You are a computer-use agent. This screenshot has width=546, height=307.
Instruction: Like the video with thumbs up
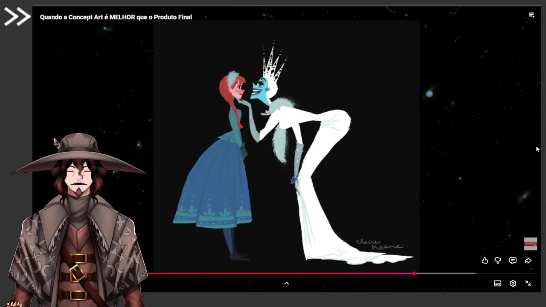coord(485,261)
